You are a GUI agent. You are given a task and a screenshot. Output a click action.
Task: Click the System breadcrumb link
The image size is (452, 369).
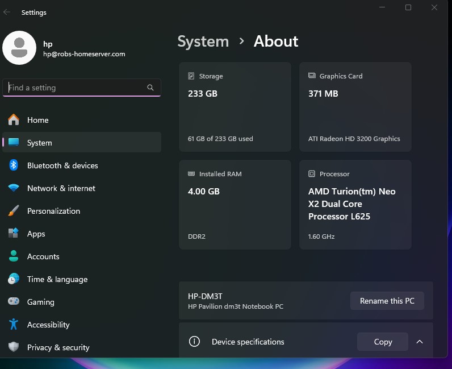[x=203, y=42]
